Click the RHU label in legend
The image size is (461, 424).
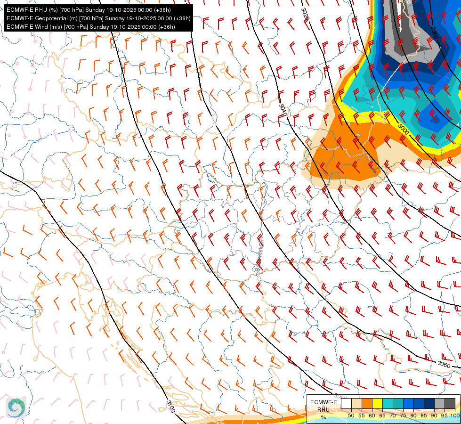pyautogui.click(x=324, y=409)
